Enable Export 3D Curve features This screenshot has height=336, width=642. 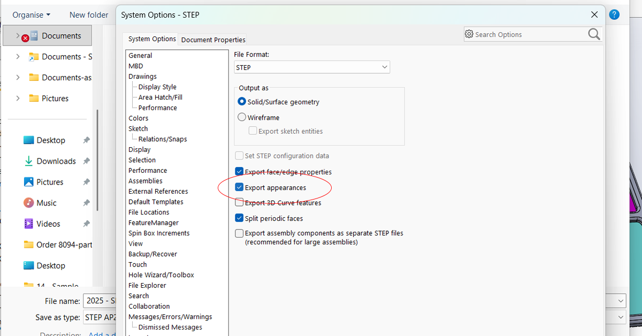(239, 203)
